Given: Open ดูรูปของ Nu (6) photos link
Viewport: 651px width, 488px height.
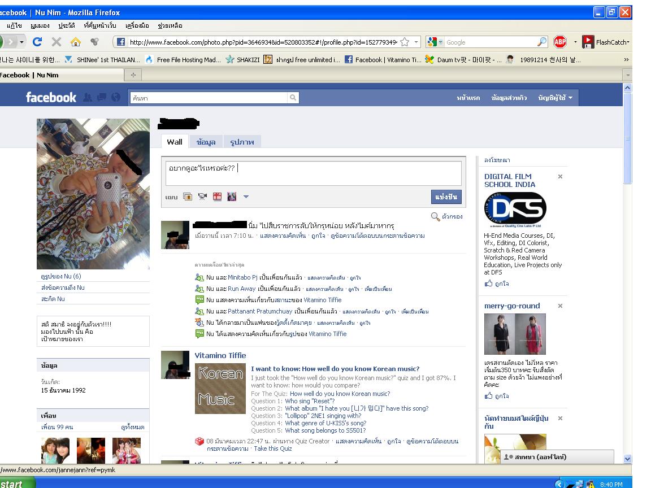Looking at the screenshot, I should (x=61, y=276).
